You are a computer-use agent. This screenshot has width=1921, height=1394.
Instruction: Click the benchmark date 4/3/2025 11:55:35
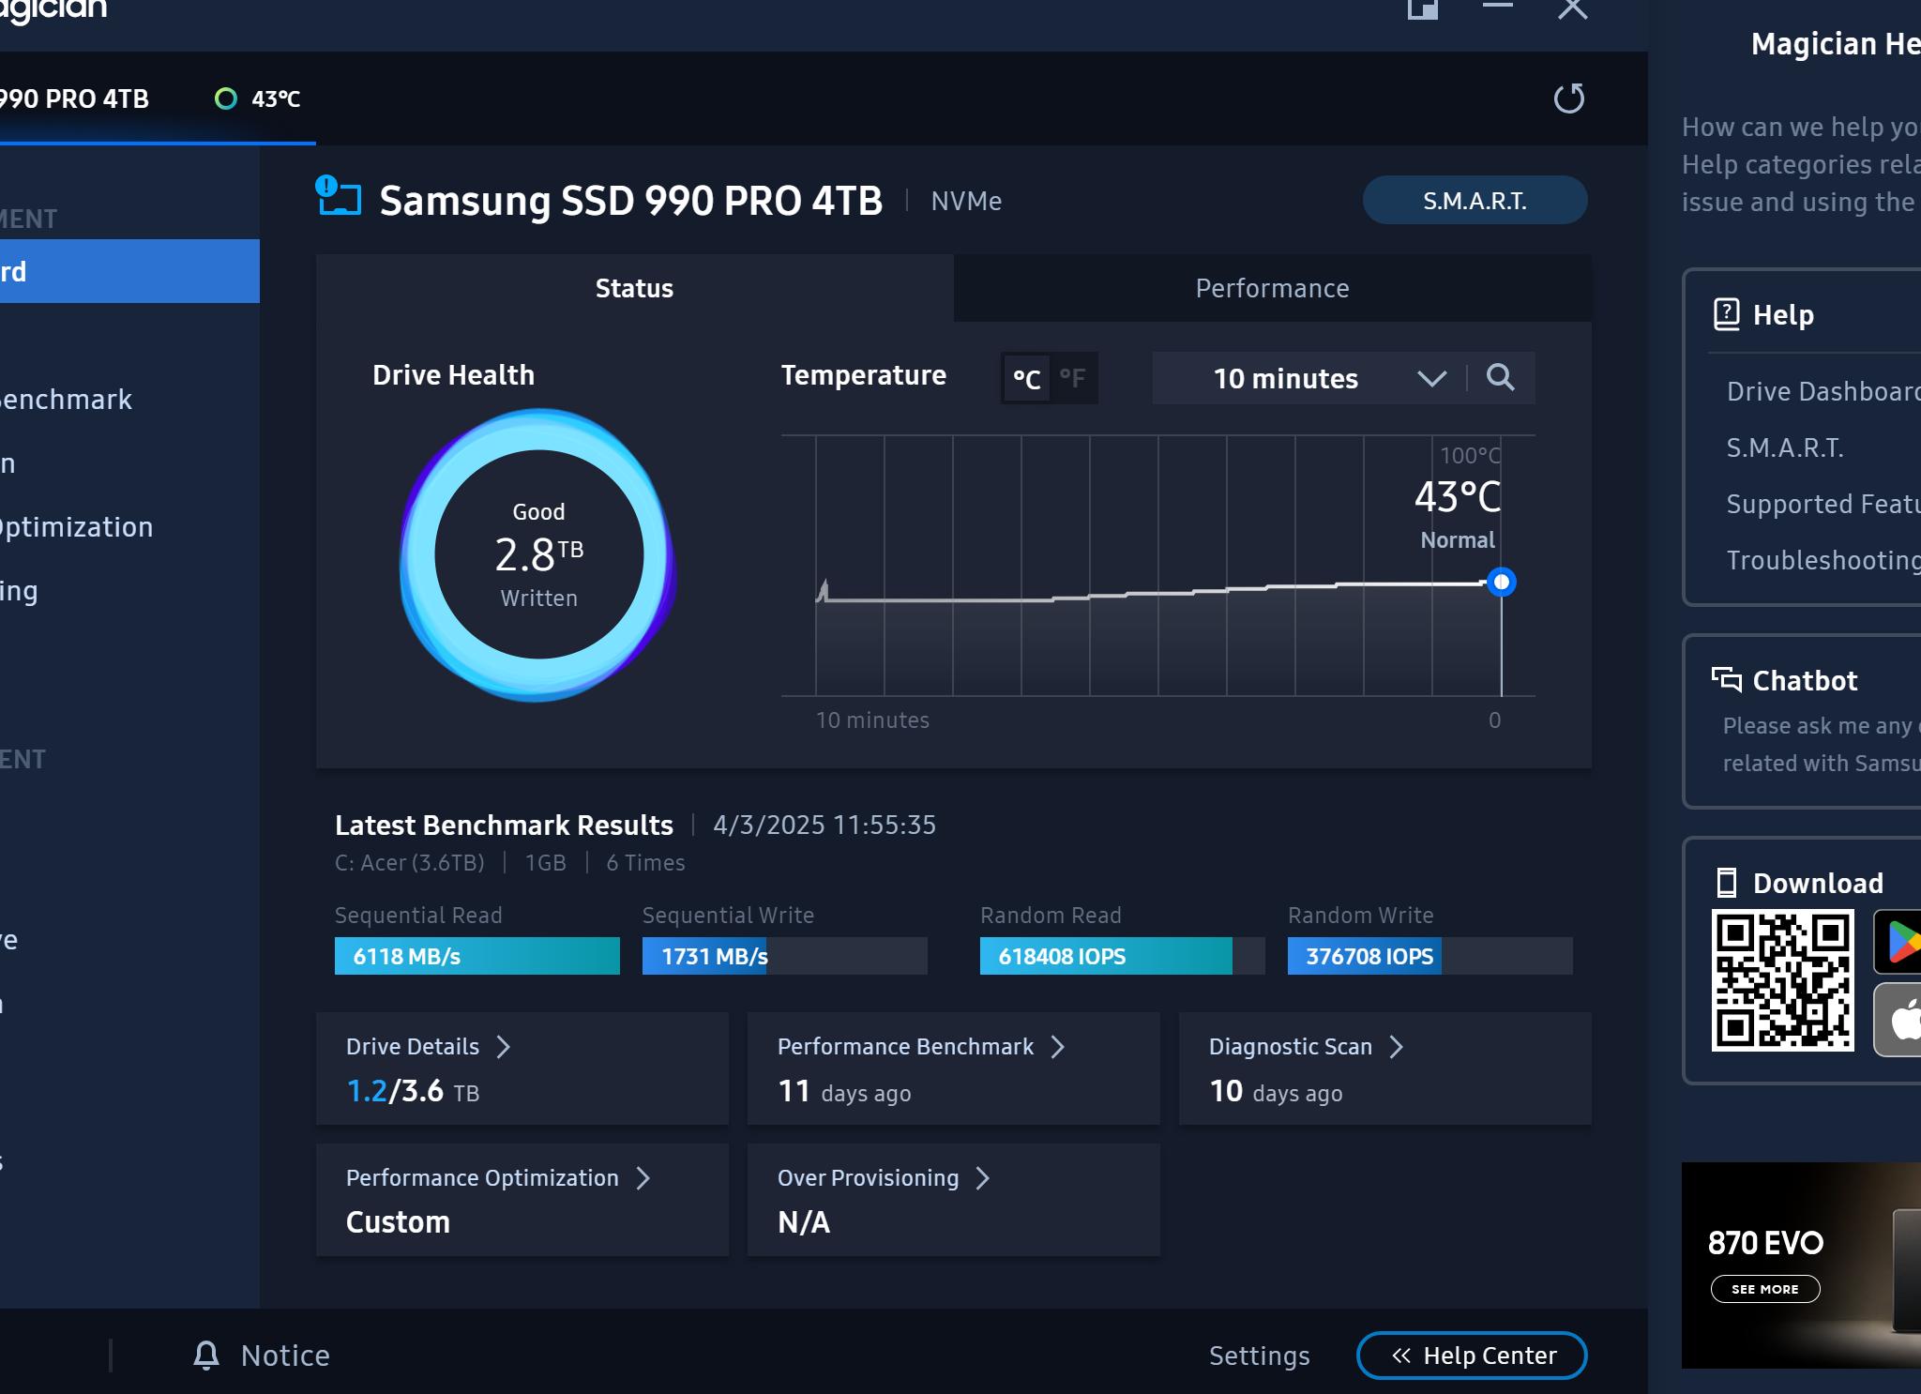tap(824, 825)
